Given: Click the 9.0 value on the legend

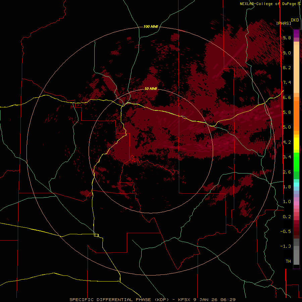Looking at the screenshot, I should click(287, 53).
